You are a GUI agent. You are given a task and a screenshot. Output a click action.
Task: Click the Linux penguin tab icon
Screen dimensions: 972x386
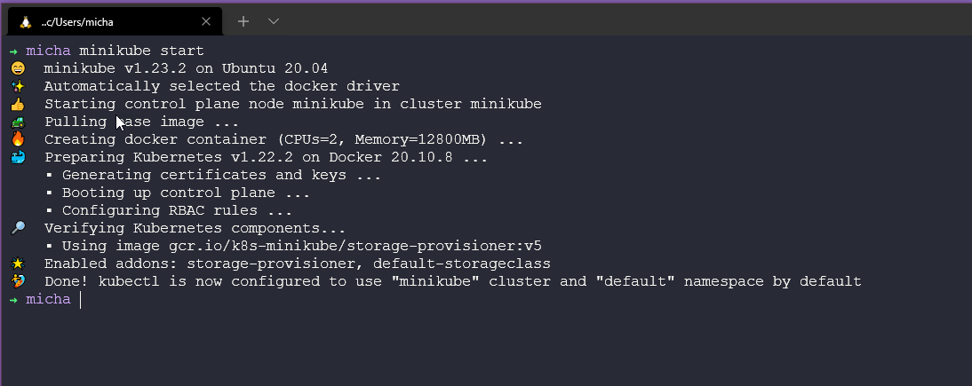[x=26, y=21]
